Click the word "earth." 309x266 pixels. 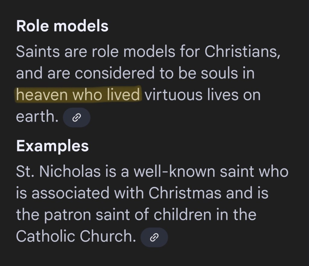click(37, 117)
